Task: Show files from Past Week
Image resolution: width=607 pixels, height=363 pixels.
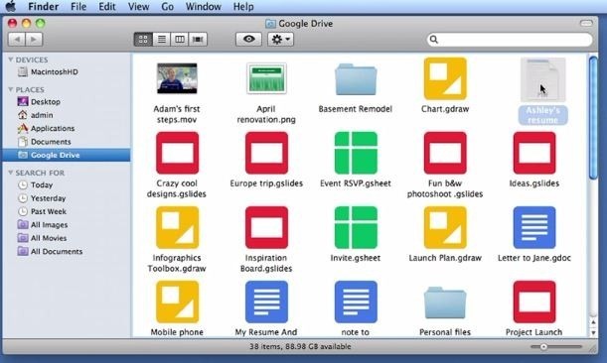Action: pos(42,211)
